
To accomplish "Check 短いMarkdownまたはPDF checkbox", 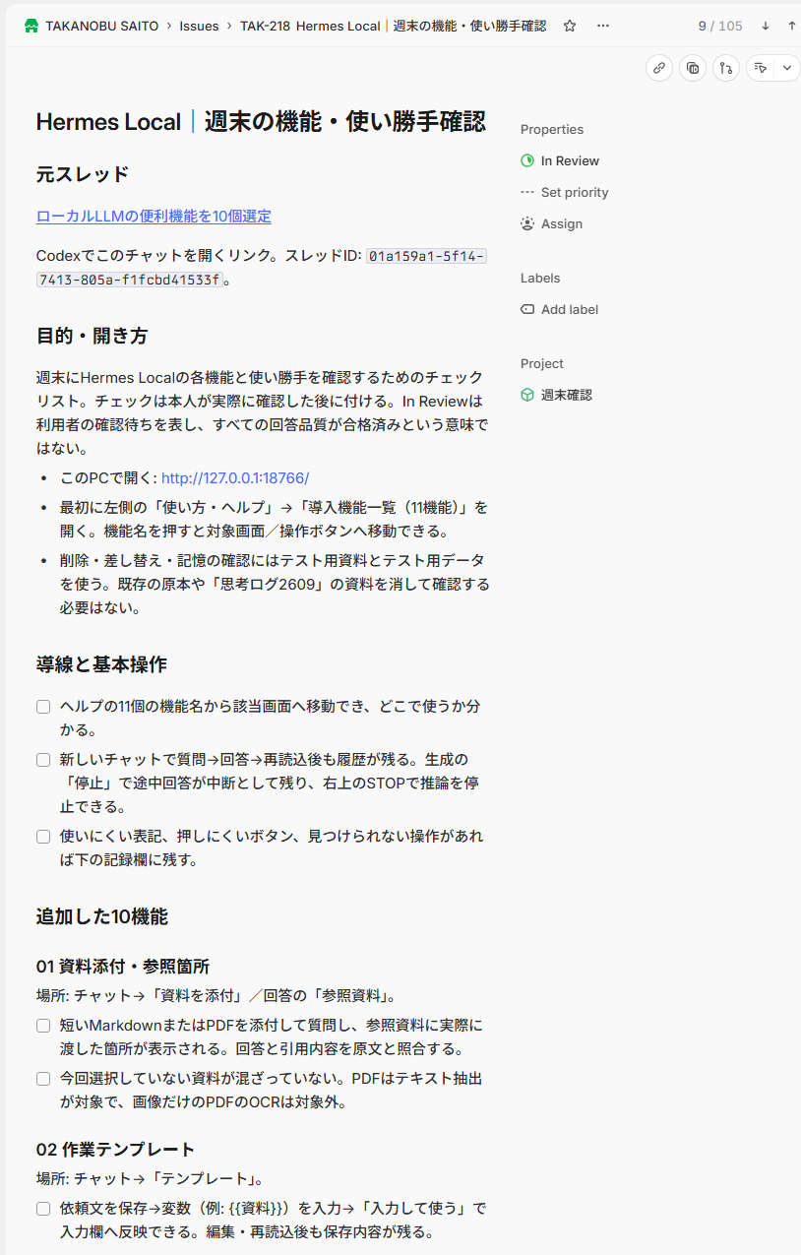I will (x=43, y=1026).
